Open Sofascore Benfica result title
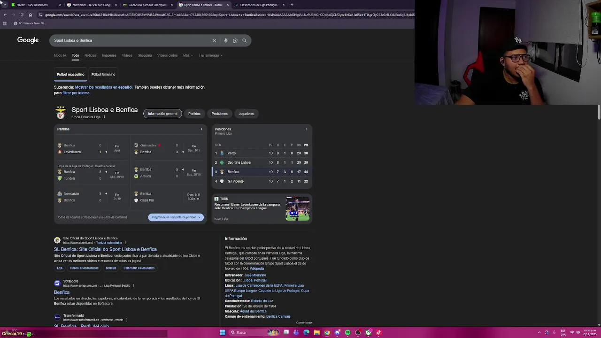 click(x=62, y=292)
